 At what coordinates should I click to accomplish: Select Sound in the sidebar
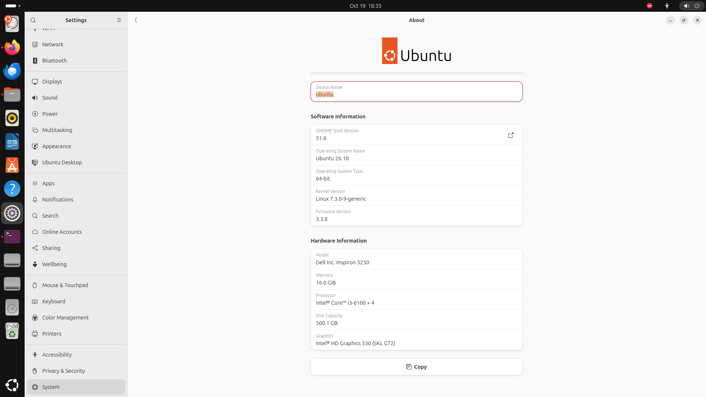coord(76,98)
